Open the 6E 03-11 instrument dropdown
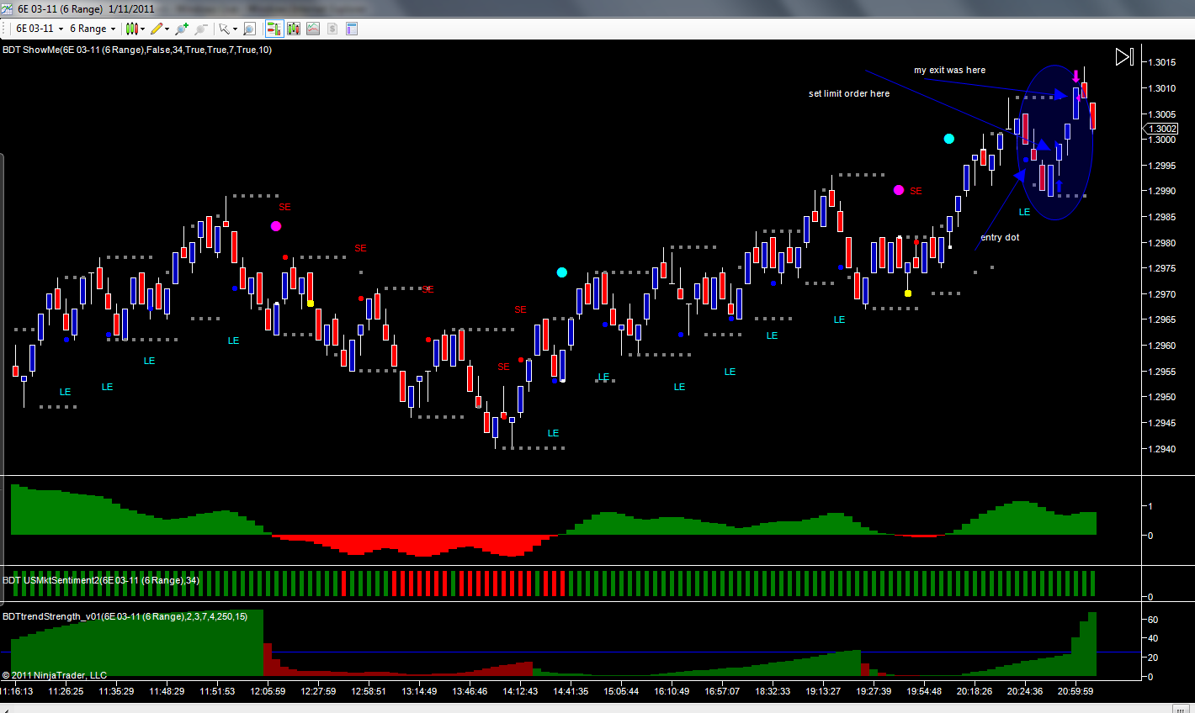The height and width of the screenshot is (713, 1195). tap(40, 29)
